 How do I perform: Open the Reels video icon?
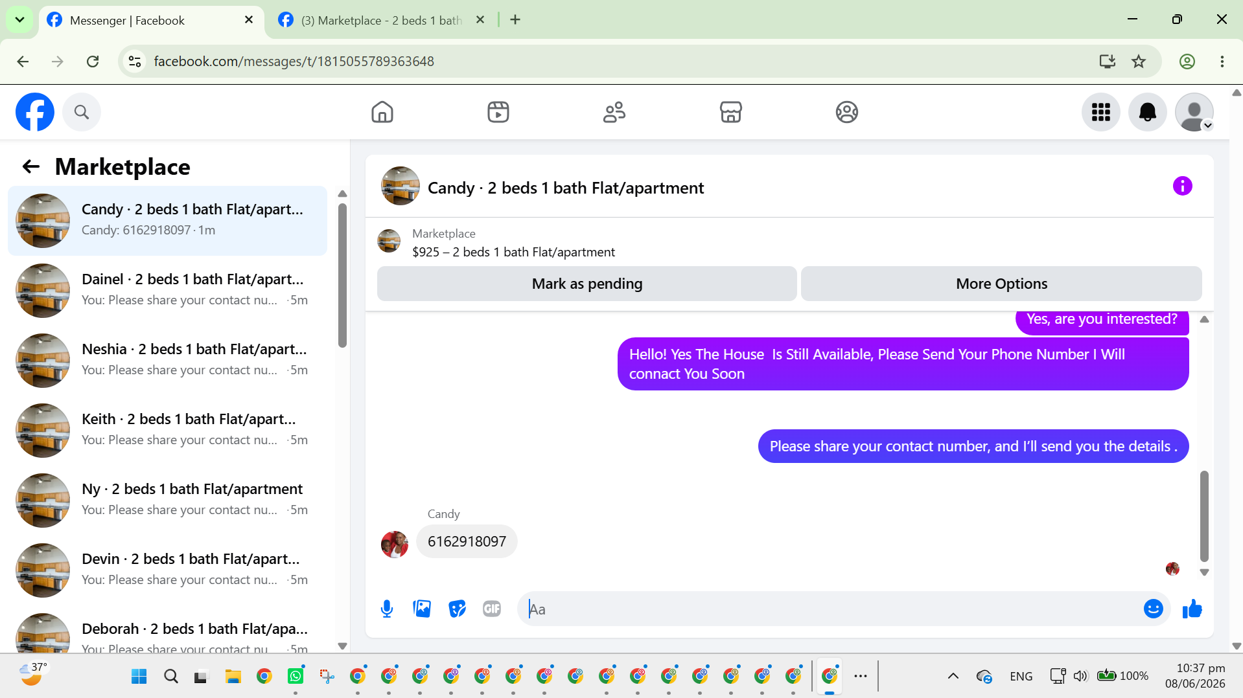(x=498, y=112)
